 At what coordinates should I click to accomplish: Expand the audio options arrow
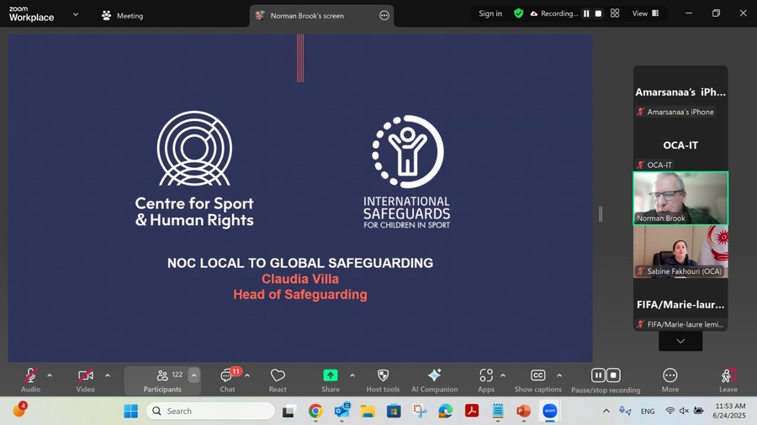tap(50, 375)
